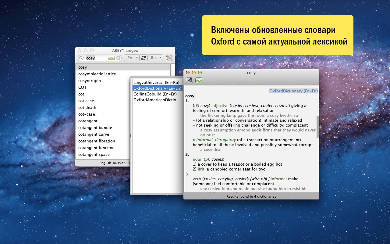Select the truncated OxfordAmericanDictio… entry
The image size is (390, 244).
point(157,100)
